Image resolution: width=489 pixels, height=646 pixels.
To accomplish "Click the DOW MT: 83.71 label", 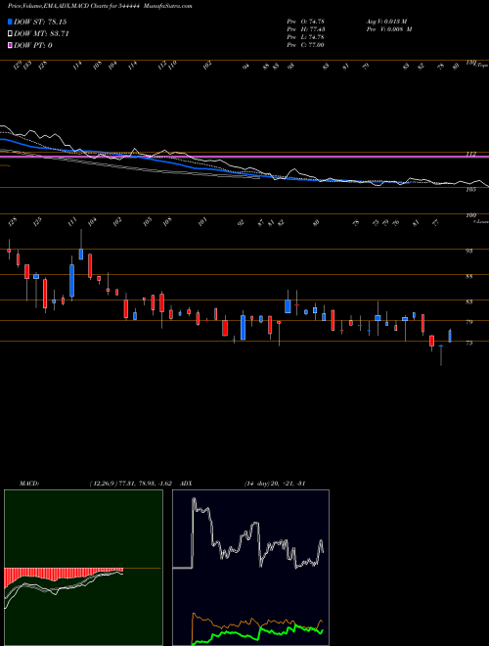I will 41,34.
